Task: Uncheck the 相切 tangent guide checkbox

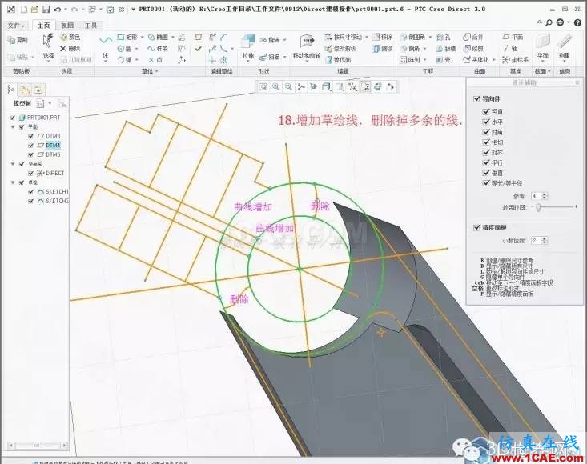Action: [486, 142]
